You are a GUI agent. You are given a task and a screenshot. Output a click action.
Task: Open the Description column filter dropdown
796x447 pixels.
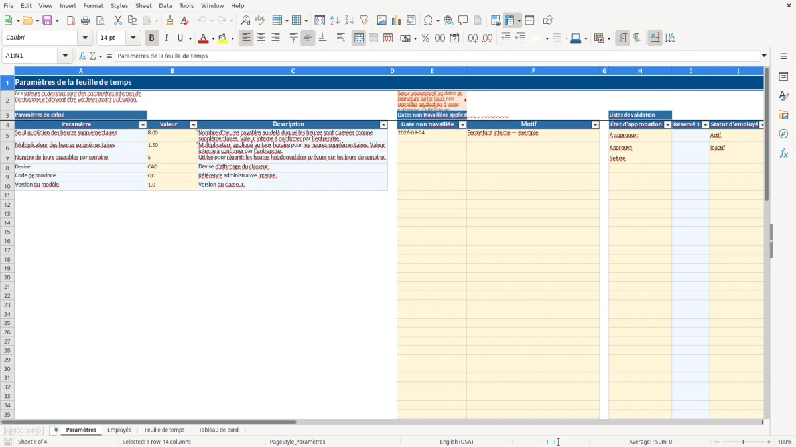point(383,124)
